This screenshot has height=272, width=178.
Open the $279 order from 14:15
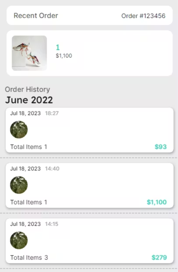89,240
